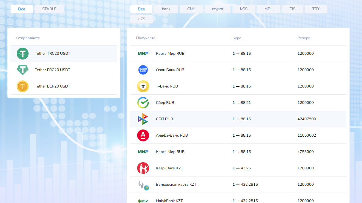Viewport: 362px width, 203px height.
Task: Click the HalykBank logo
Action: tap(143, 201)
